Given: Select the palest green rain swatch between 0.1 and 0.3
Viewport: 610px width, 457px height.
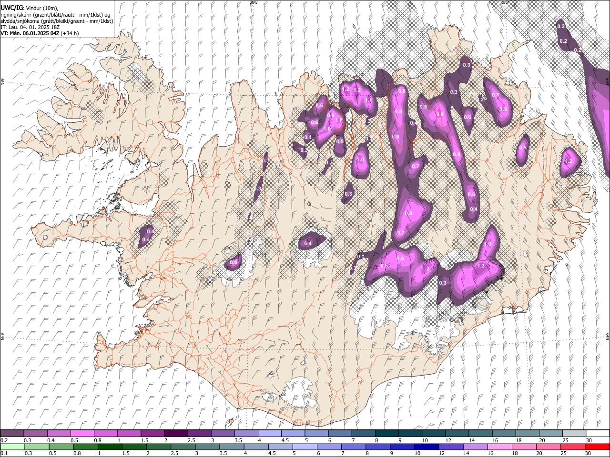Looking at the screenshot, I should [x=12, y=447].
